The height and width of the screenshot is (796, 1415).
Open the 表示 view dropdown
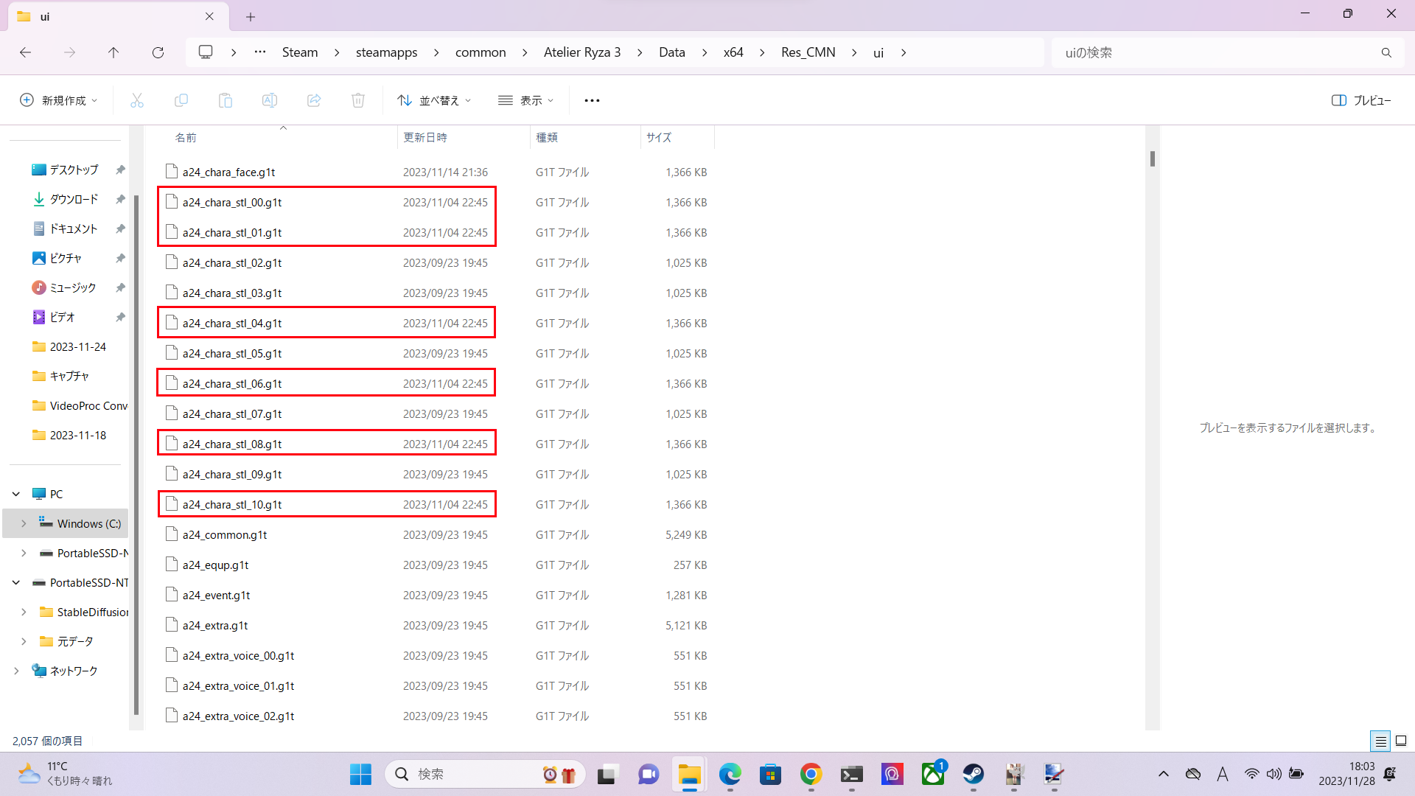coord(525,100)
